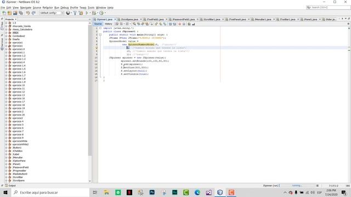Switch to the JMenuBar1.java tab

tap(263, 20)
